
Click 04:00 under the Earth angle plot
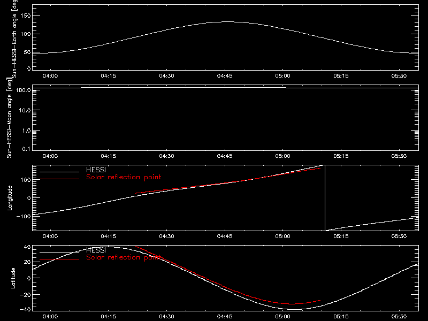pos(50,76)
